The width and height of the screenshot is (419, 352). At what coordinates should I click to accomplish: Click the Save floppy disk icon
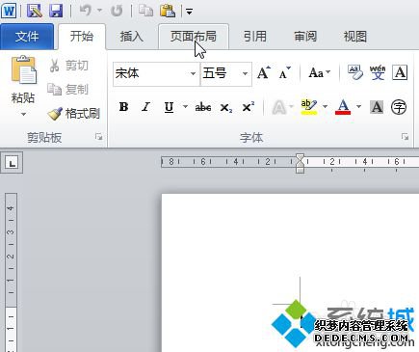click(56, 11)
